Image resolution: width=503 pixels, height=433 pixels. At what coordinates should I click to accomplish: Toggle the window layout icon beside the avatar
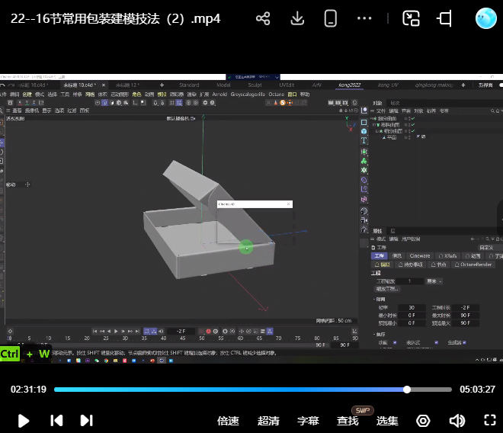(x=445, y=18)
